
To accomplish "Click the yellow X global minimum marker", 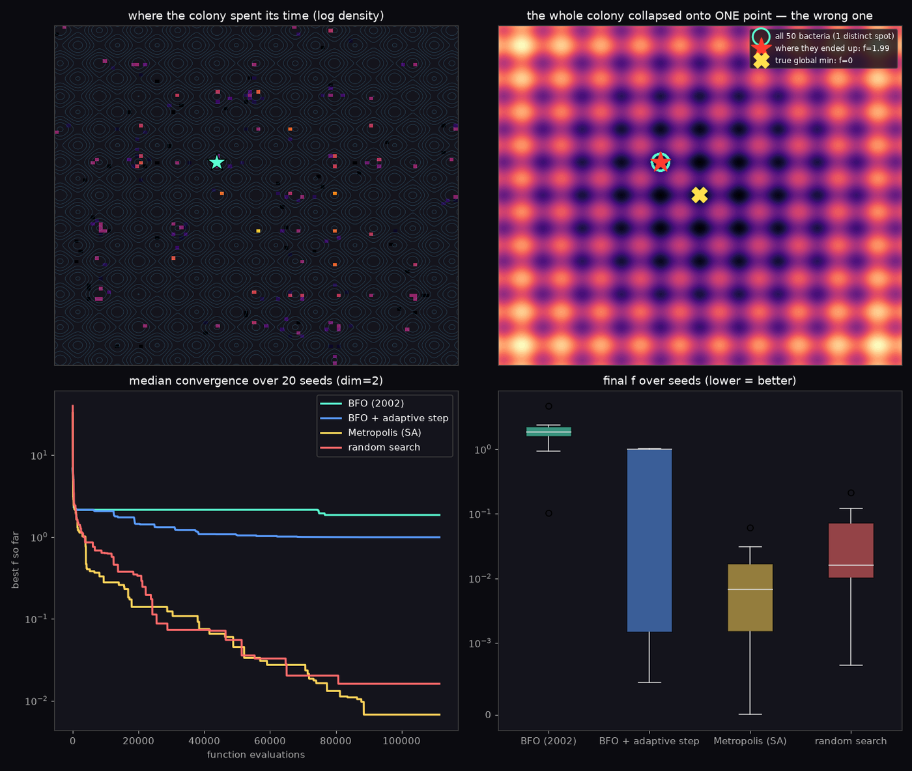I will pyautogui.click(x=699, y=195).
